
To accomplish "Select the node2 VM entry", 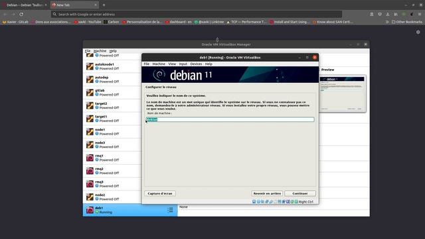I will [x=112, y=197].
